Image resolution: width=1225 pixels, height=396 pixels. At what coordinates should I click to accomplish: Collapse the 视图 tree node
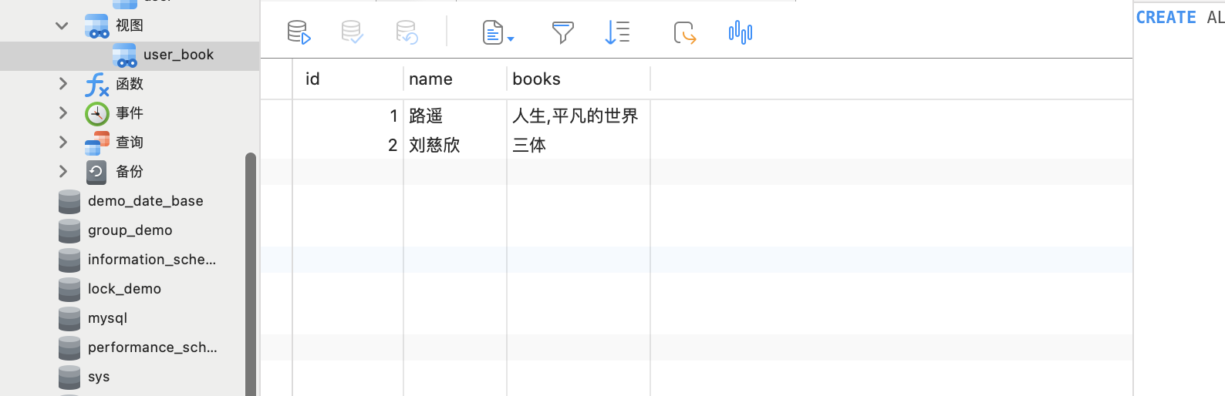click(62, 25)
